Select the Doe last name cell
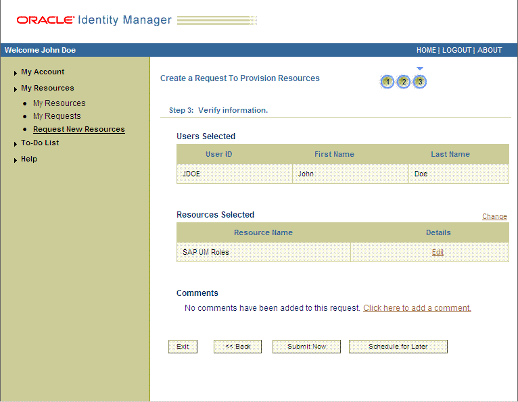The width and height of the screenshot is (518, 402). tap(459, 174)
